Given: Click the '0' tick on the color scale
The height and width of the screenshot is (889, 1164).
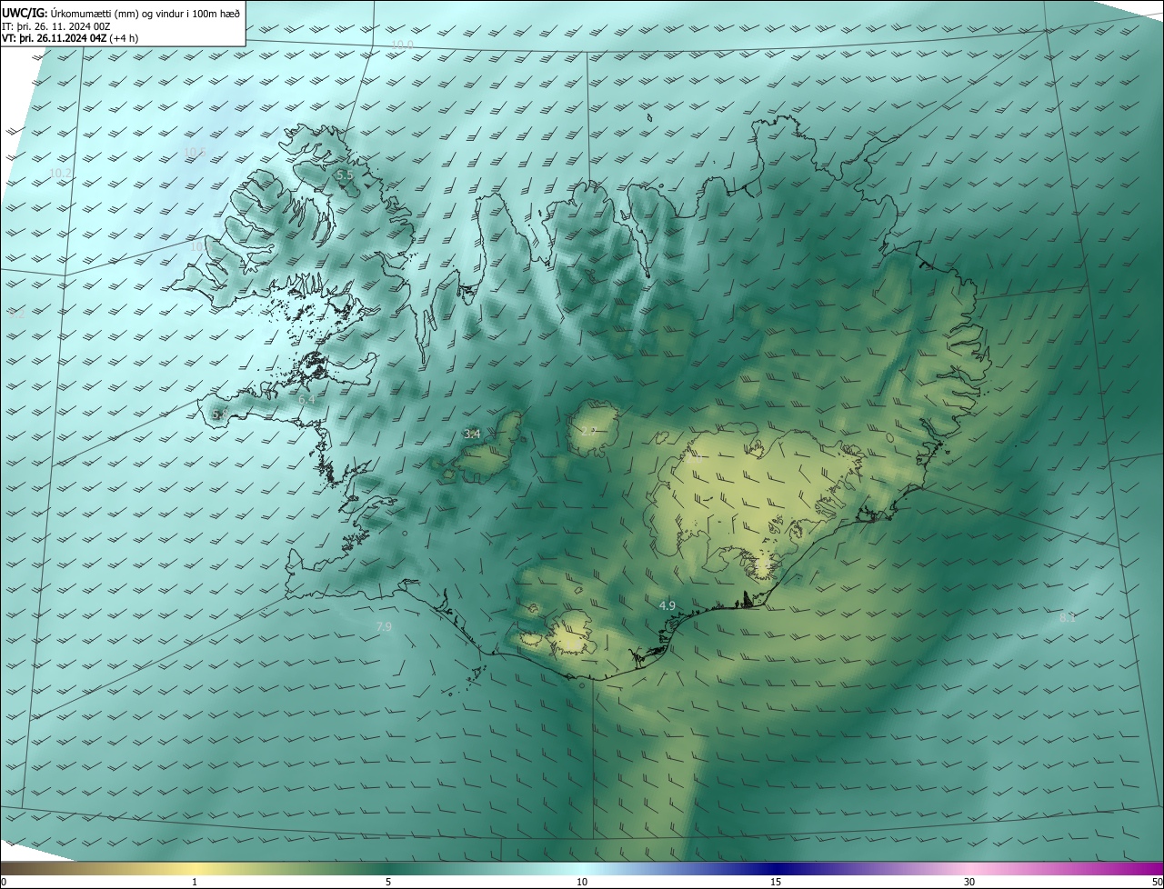Looking at the screenshot, I should pos(4,882).
